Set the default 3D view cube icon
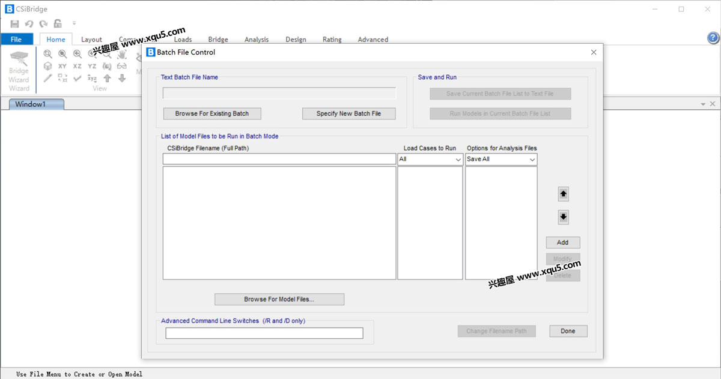721x379 pixels. point(48,66)
